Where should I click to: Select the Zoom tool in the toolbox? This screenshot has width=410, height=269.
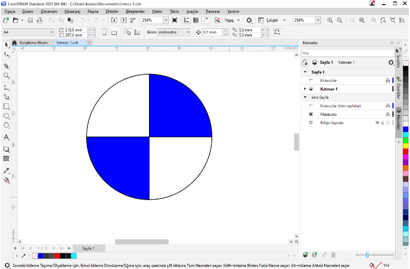click(6, 76)
